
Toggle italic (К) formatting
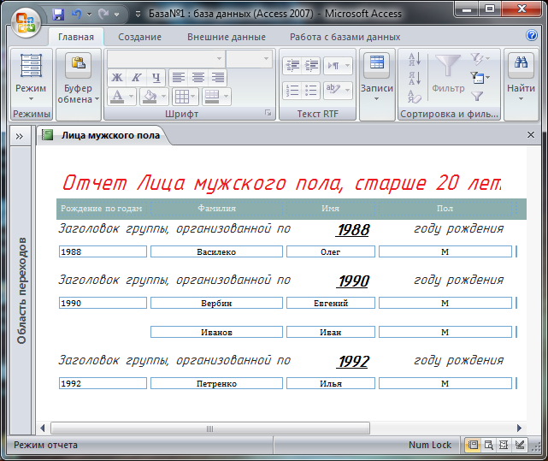136,78
